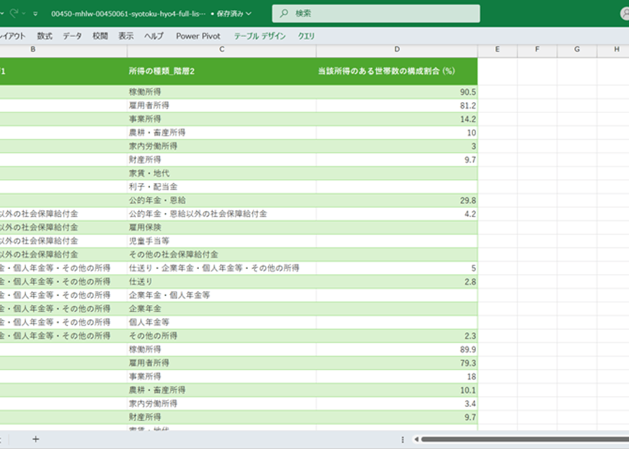Select cell with value 2.3

point(397,336)
